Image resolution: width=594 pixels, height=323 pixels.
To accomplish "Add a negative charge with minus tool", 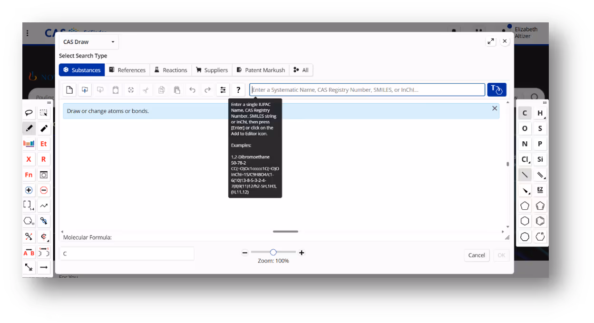I will pyautogui.click(x=44, y=190).
